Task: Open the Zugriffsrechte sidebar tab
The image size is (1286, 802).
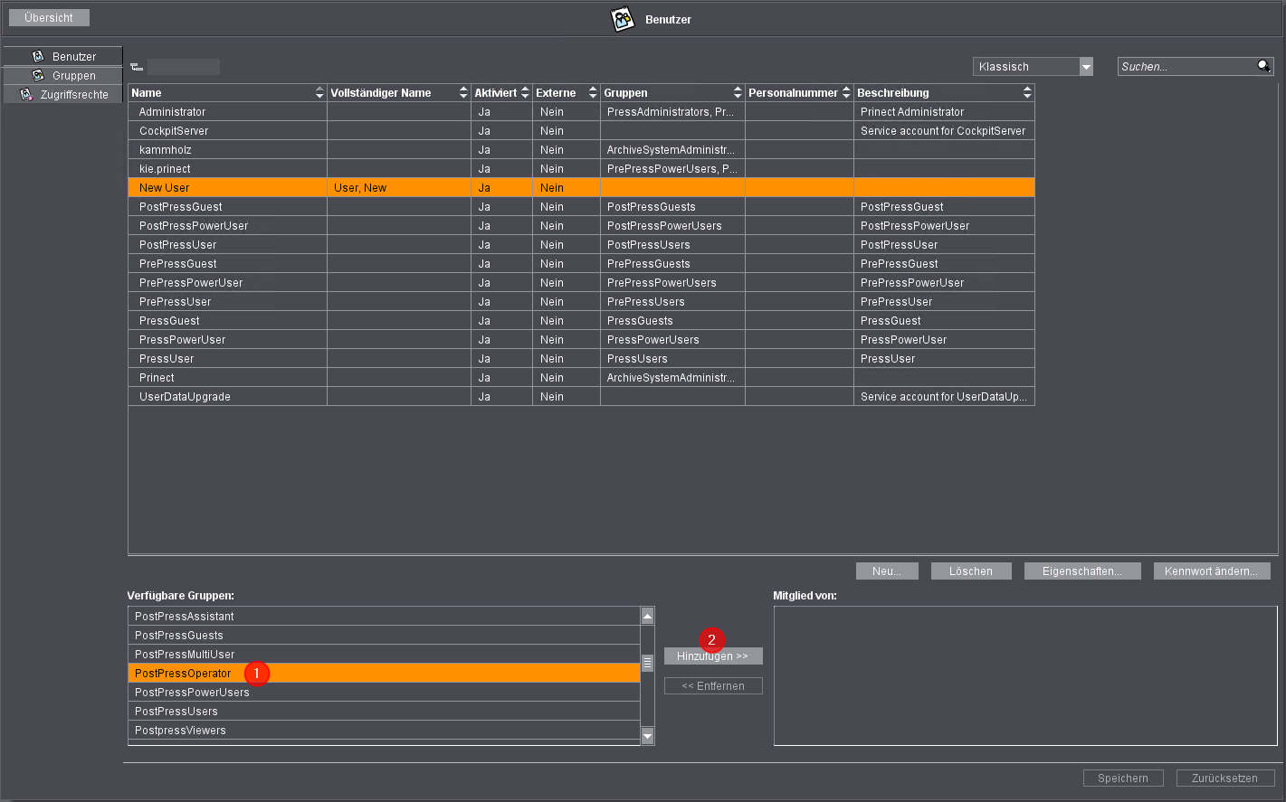Action: pyautogui.click(x=62, y=94)
